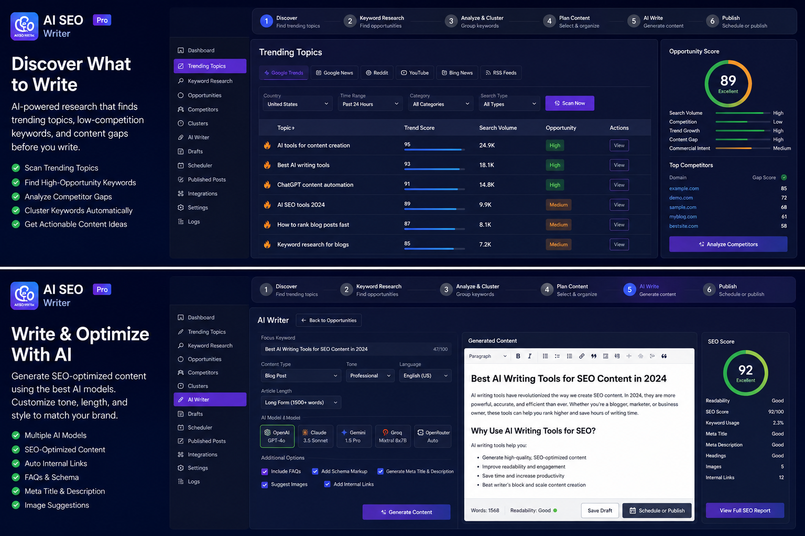Switch to the Reddit source tab
This screenshot has height=536, width=805.
coord(377,73)
